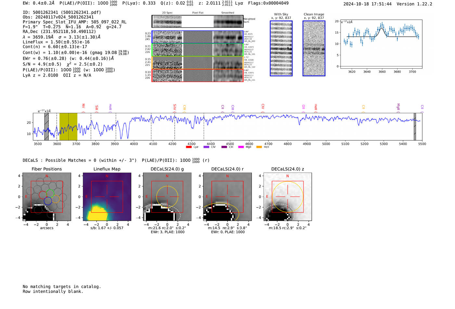Open the With Sky image cutout
This screenshot has width=455, height=309.
coord(281,48)
